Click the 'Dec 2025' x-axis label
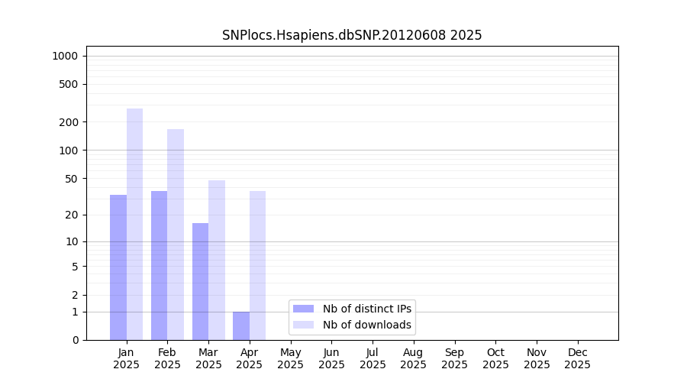Image resolution: width=687 pixels, height=382 pixels. [x=577, y=358]
